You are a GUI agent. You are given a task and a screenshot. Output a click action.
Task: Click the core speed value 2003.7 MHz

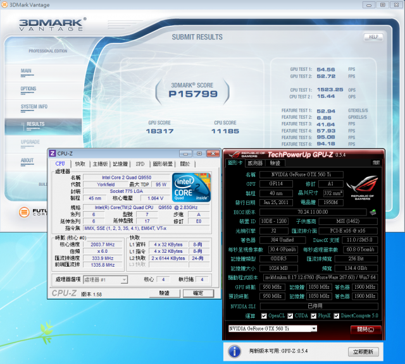pyautogui.click(x=103, y=245)
